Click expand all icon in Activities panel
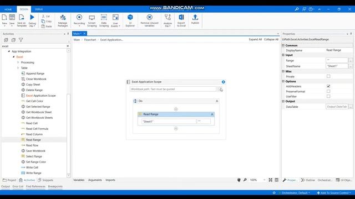This screenshot has height=199, width=355. pos(6,40)
